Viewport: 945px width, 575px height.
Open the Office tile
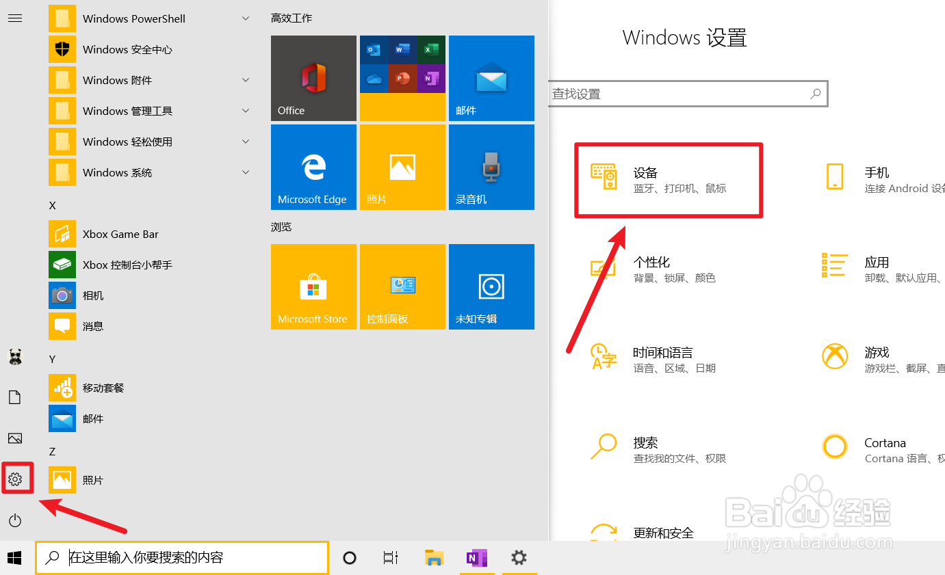313,78
